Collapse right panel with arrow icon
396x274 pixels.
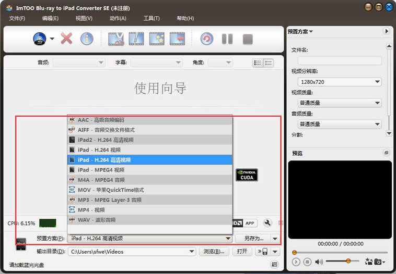pos(387,31)
